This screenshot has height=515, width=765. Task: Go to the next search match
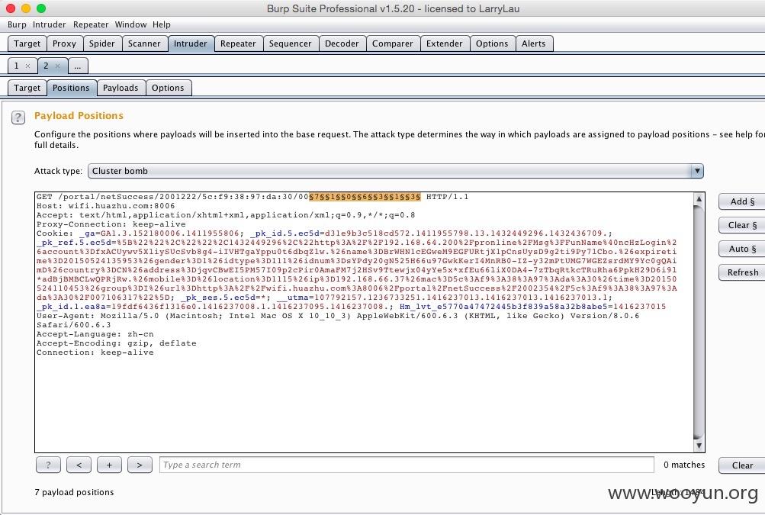140,465
